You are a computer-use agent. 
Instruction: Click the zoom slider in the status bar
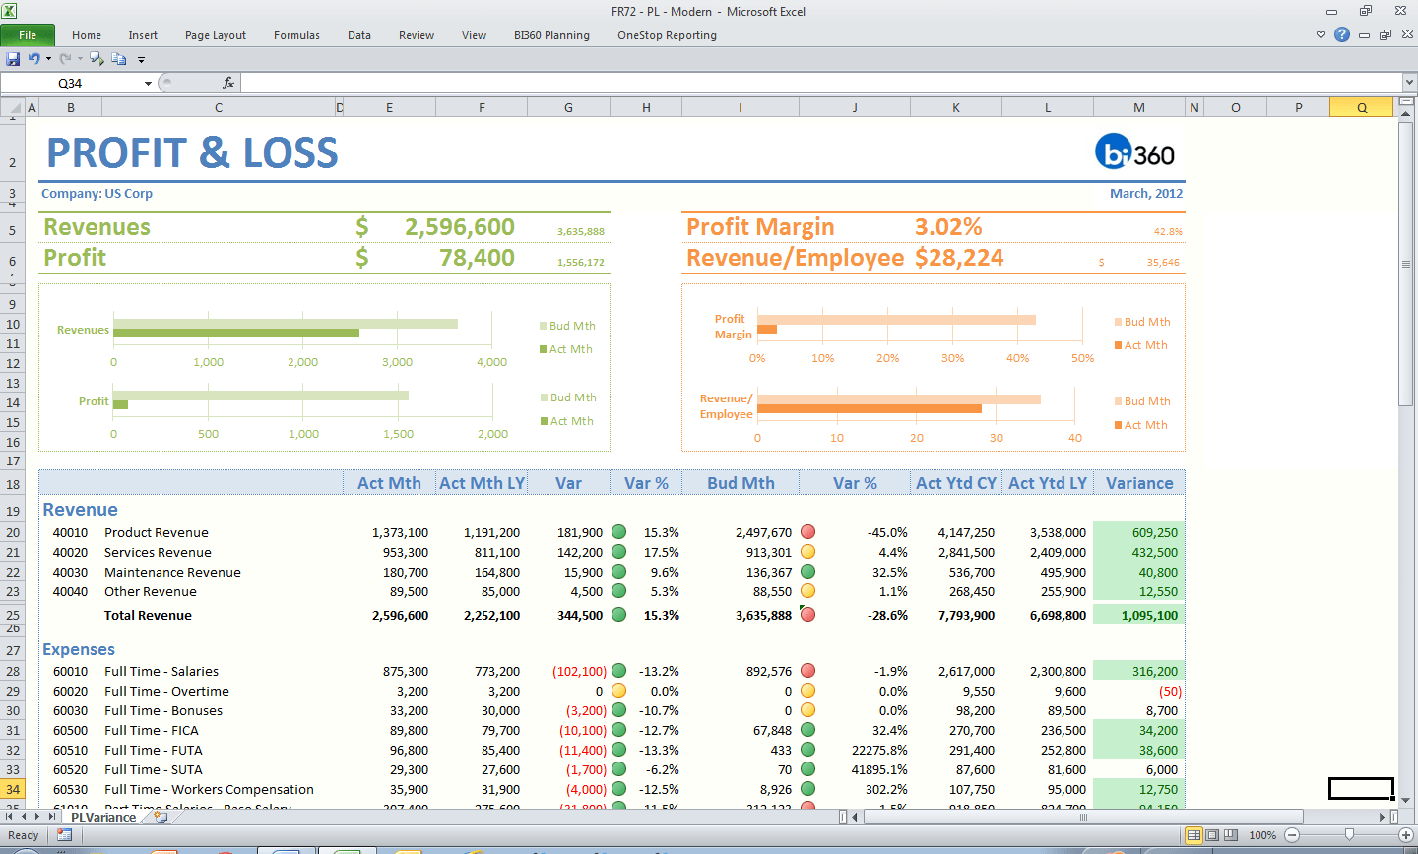(x=1349, y=835)
